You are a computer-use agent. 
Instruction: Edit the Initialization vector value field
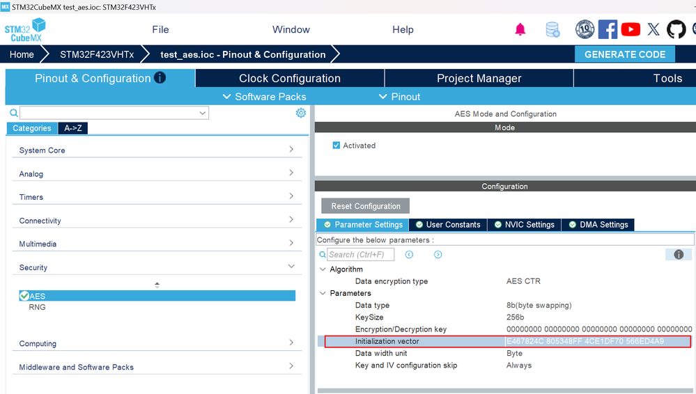[x=598, y=341]
